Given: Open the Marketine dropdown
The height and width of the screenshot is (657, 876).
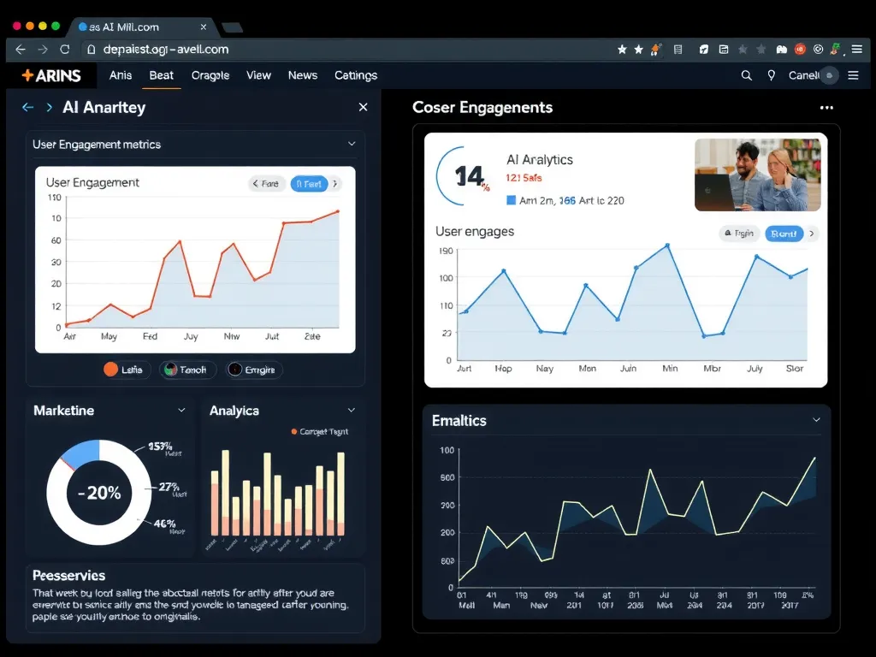Looking at the screenshot, I should pos(181,410).
